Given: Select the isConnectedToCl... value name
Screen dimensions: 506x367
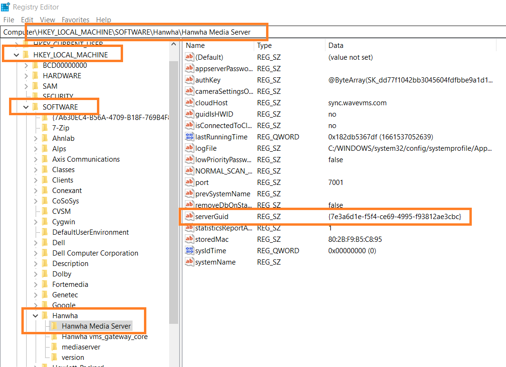Looking at the screenshot, I should click(223, 126).
